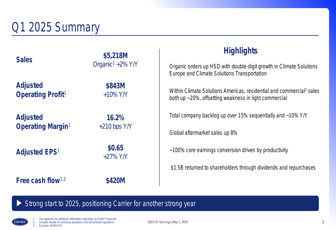Viewport: 336px width, 230px height.
Task: Select the '$420M' free cash flow value
Action: (x=115, y=181)
